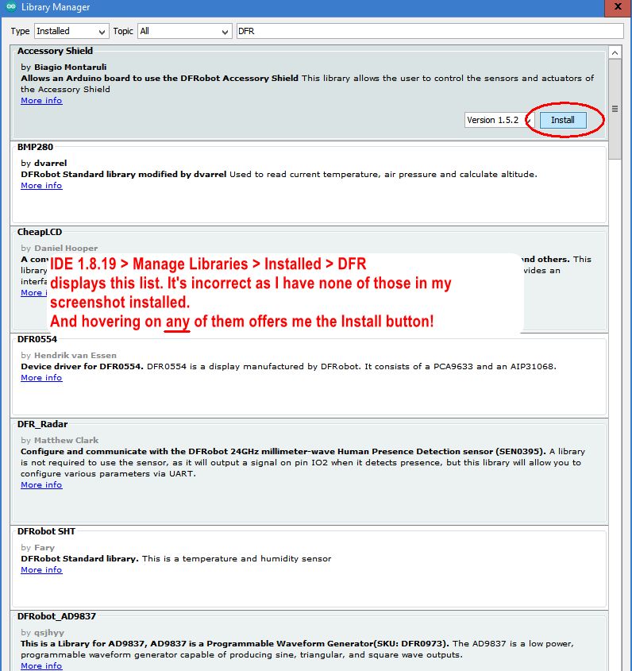This screenshot has width=632, height=671.
Task: Select the DFR0554 library entry title
Action: 37,339
